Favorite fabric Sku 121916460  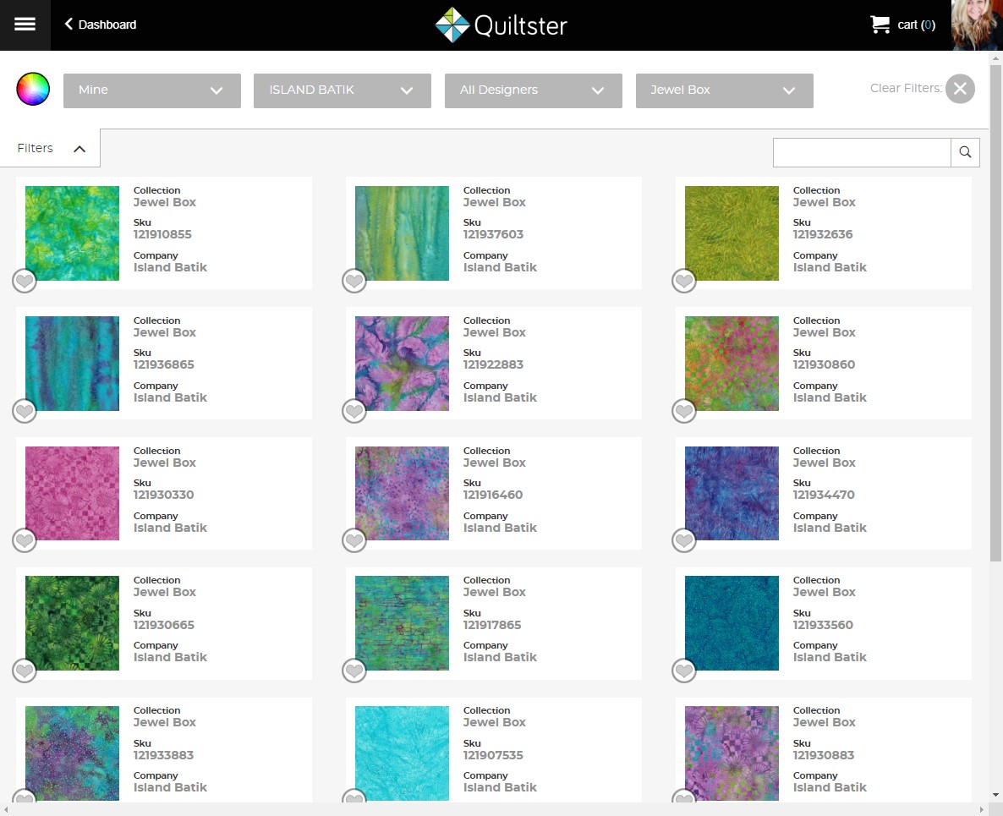[354, 540]
